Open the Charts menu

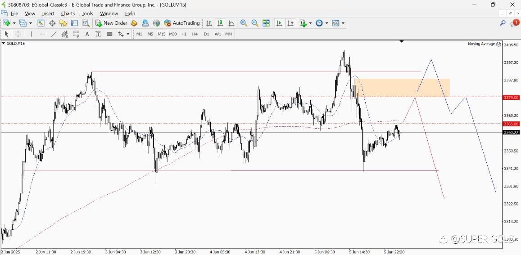pyautogui.click(x=68, y=13)
